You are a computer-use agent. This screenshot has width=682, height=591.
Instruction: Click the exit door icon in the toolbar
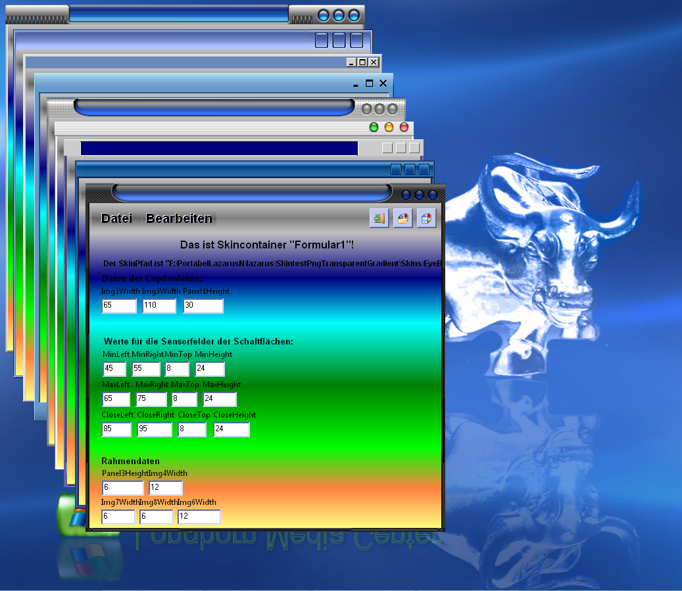point(379,218)
